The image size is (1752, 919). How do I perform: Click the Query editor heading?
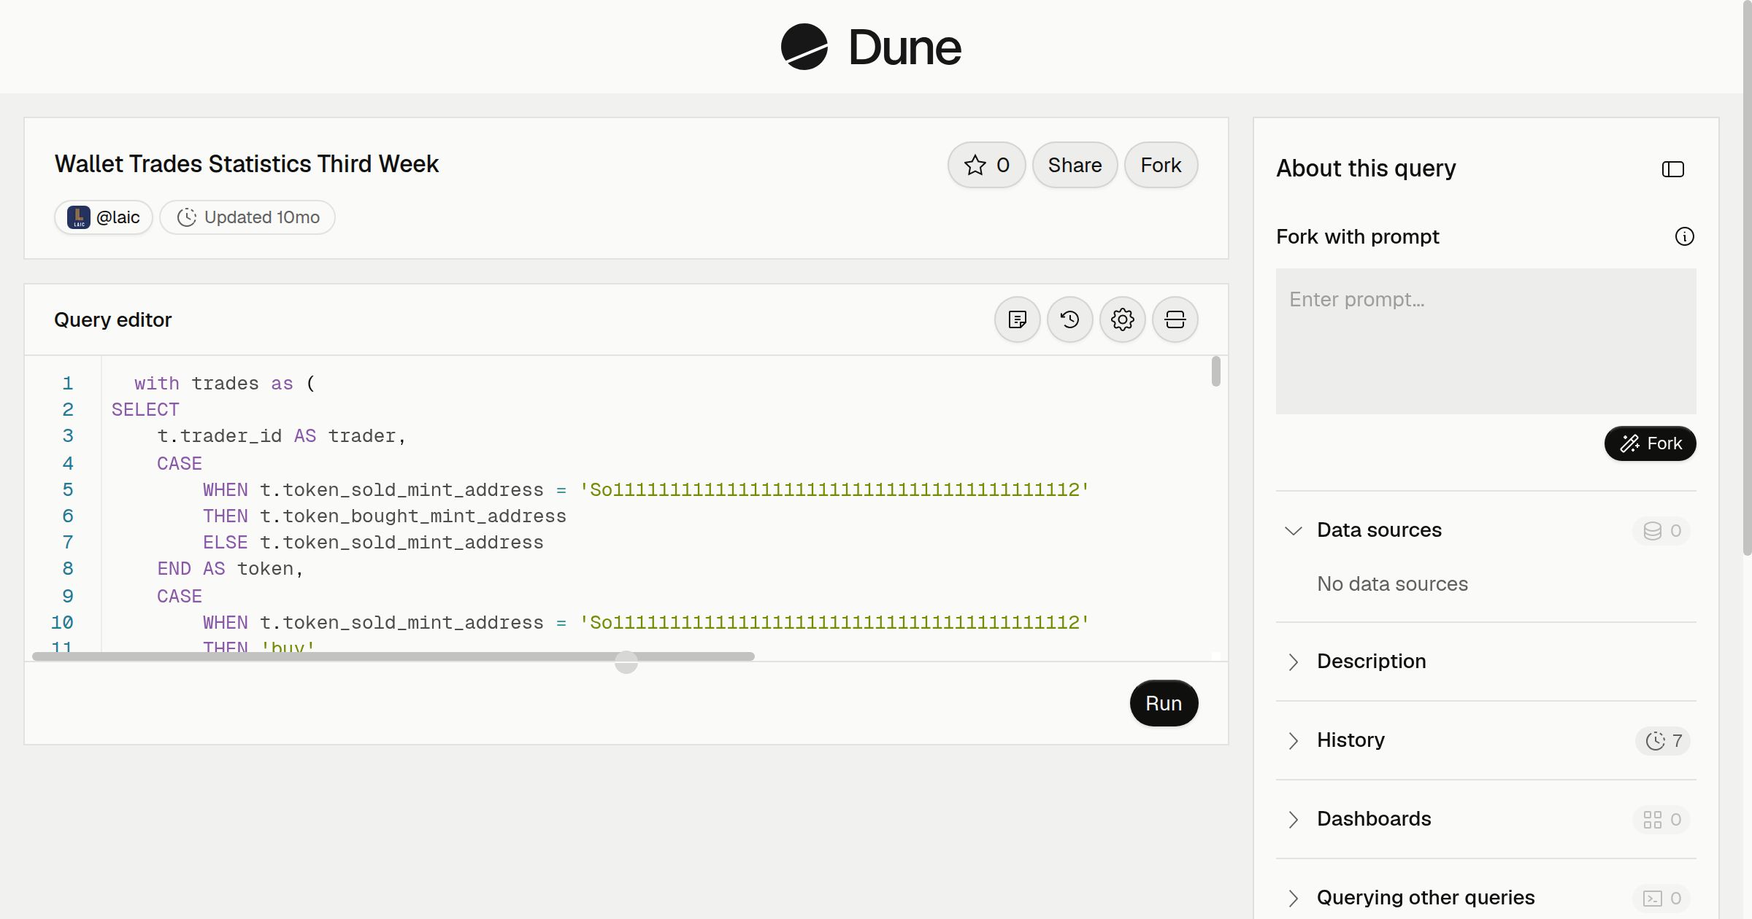coord(113,319)
